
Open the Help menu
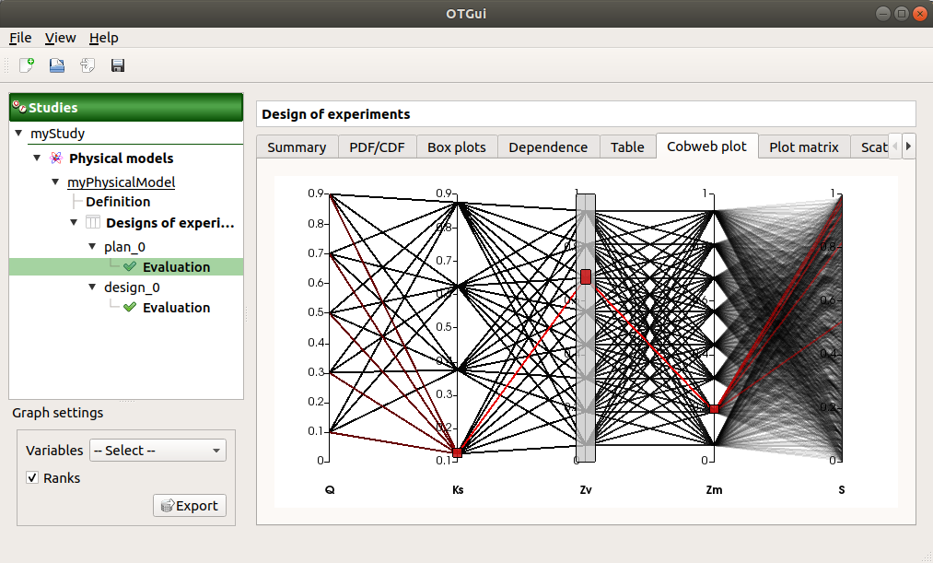(x=103, y=38)
